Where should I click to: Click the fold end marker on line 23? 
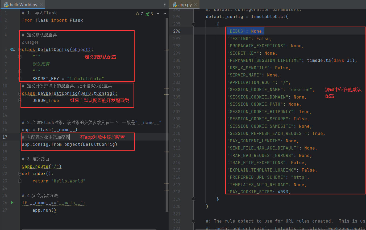20,181
